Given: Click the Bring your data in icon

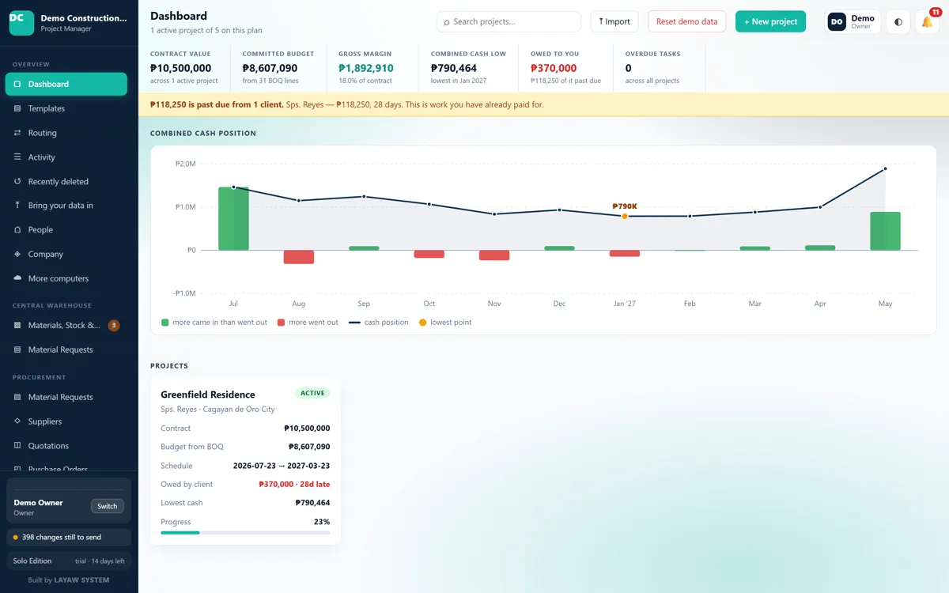Looking at the screenshot, I should (17, 206).
